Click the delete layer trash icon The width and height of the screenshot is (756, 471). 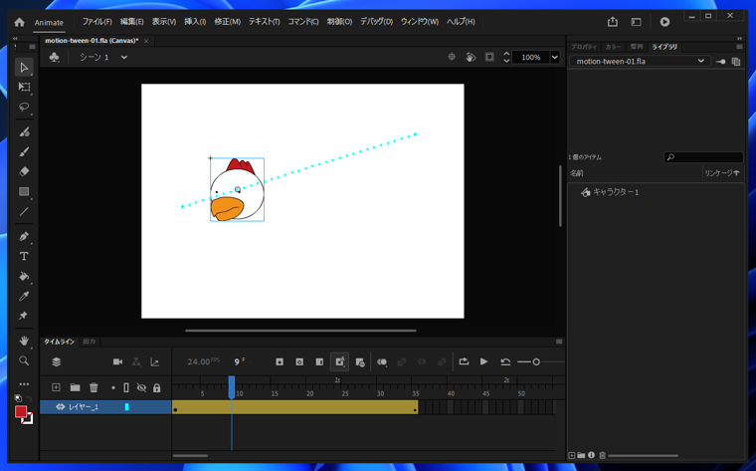coord(94,387)
